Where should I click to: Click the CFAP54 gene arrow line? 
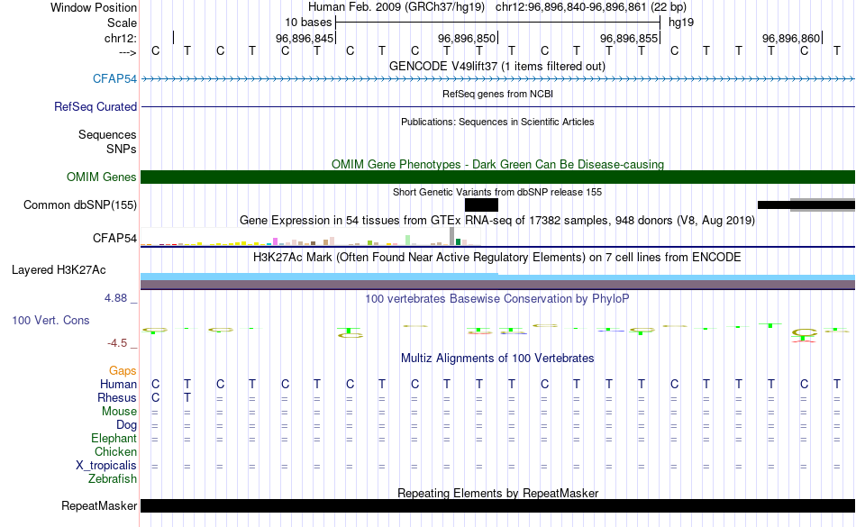[x=497, y=79]
